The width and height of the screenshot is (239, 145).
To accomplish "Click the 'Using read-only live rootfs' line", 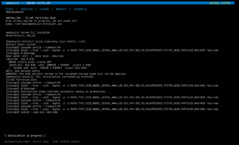I will 46,42.
